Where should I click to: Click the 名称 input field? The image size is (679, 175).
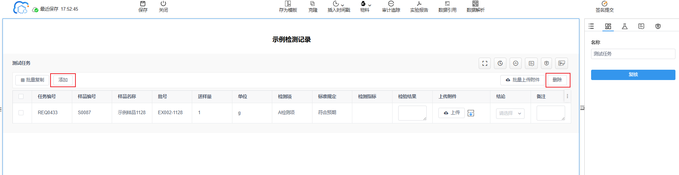633,54
